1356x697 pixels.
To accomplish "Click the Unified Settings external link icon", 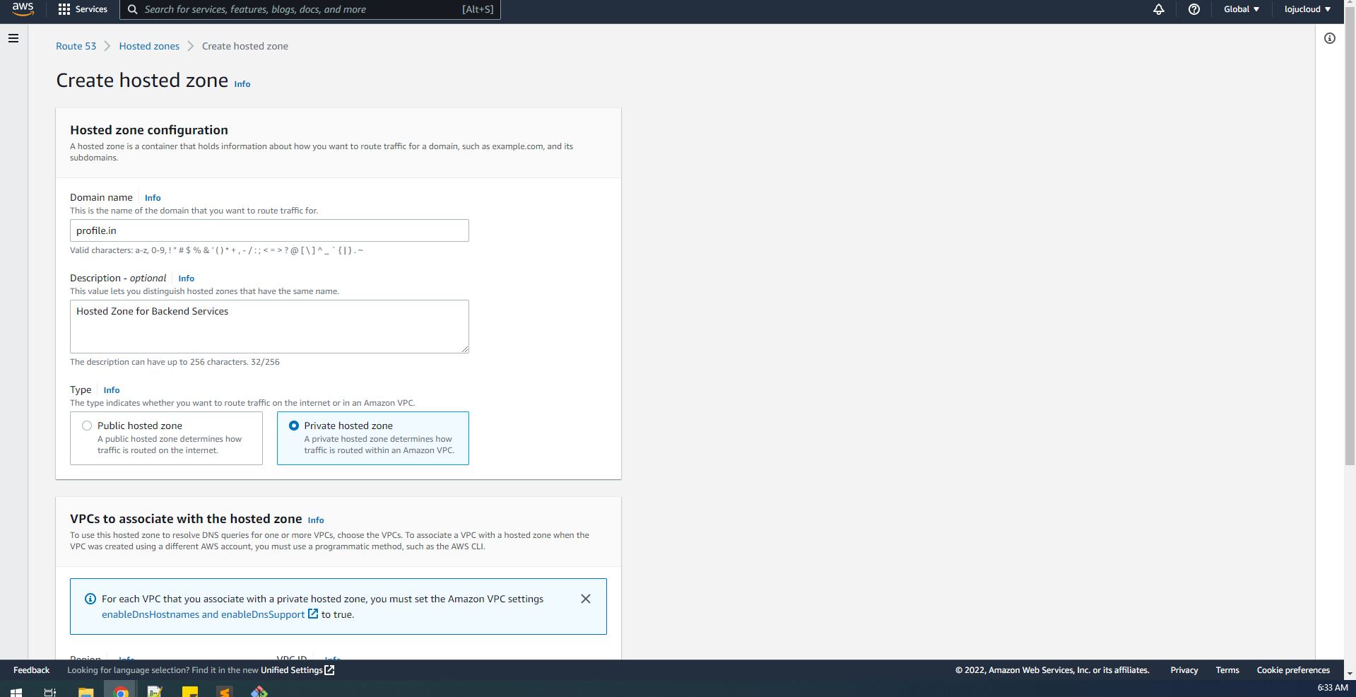I will (329, 670).
